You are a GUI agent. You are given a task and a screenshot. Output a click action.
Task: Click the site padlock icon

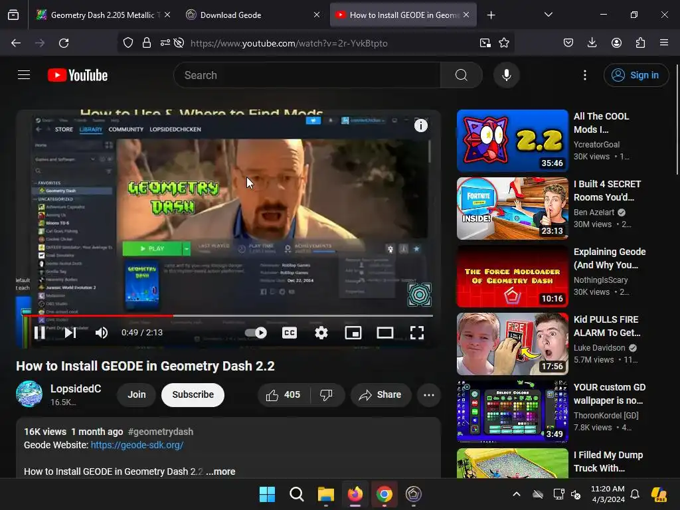pyautogui.click(x=147, y=43)
